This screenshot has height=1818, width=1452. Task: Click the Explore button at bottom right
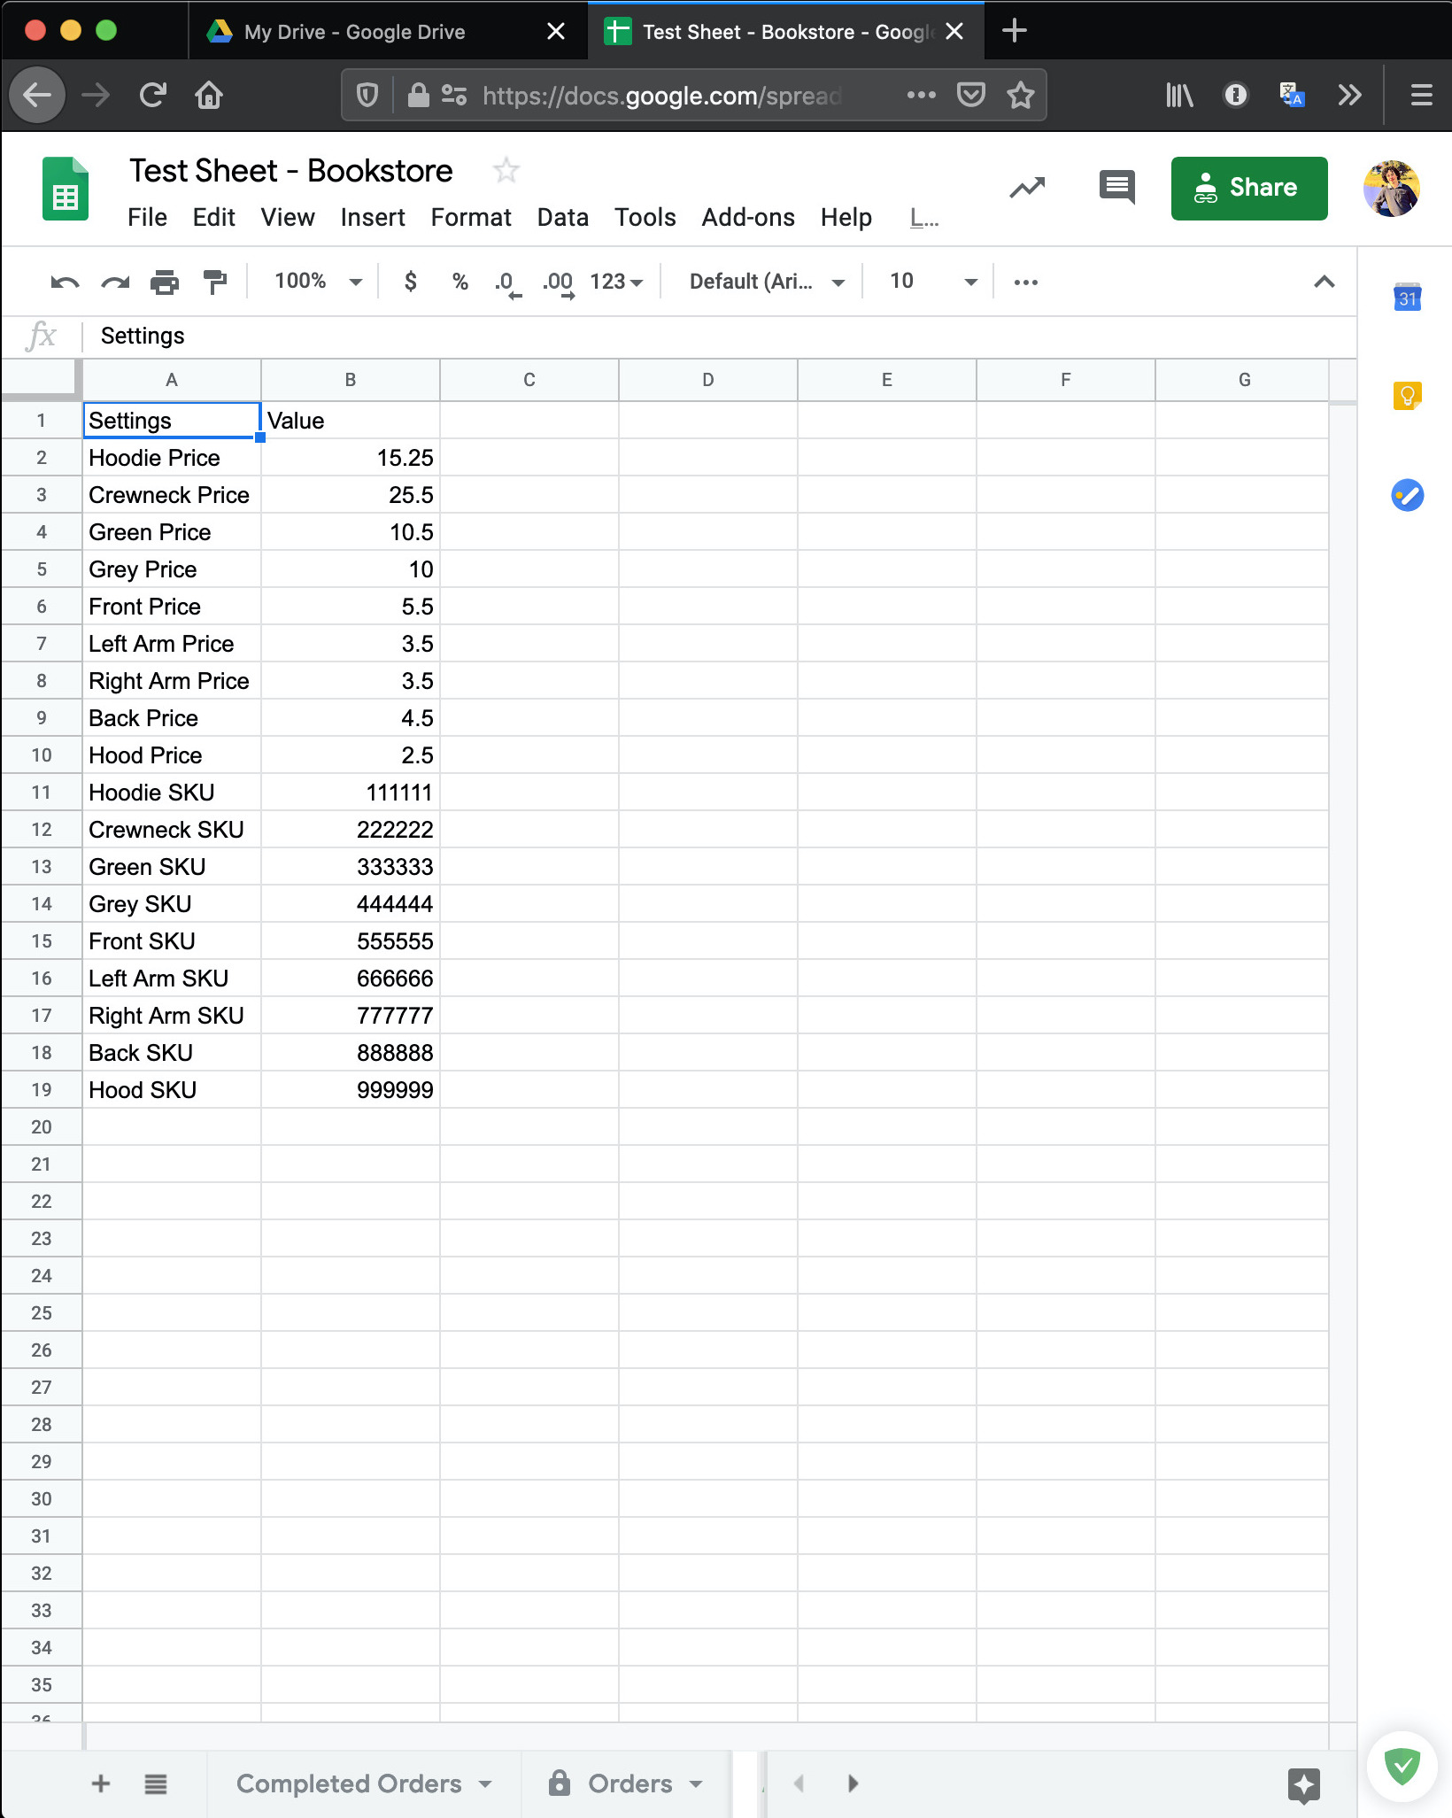[1303, 1785]
